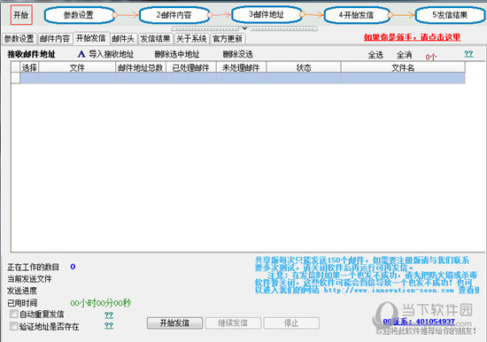Enable the 自动重复发信 checkbox
The image size is (487, 342).
(x=13, y=314)
